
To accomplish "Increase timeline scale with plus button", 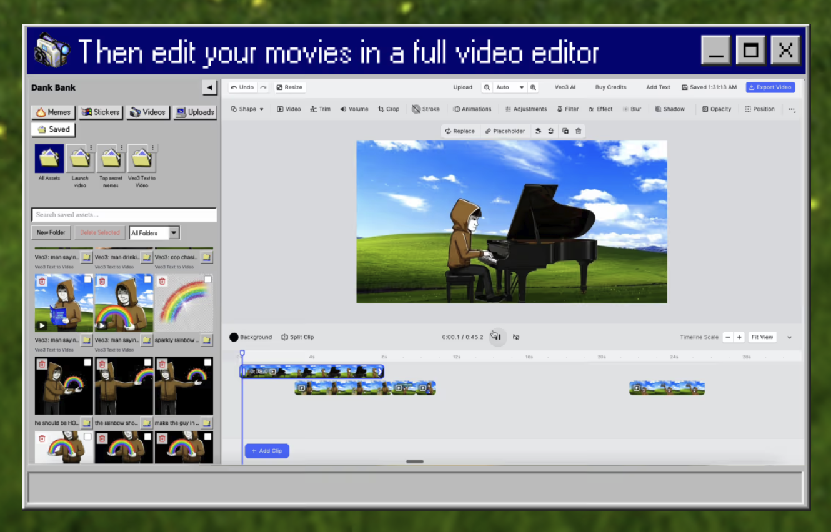I will click(739, 337).
